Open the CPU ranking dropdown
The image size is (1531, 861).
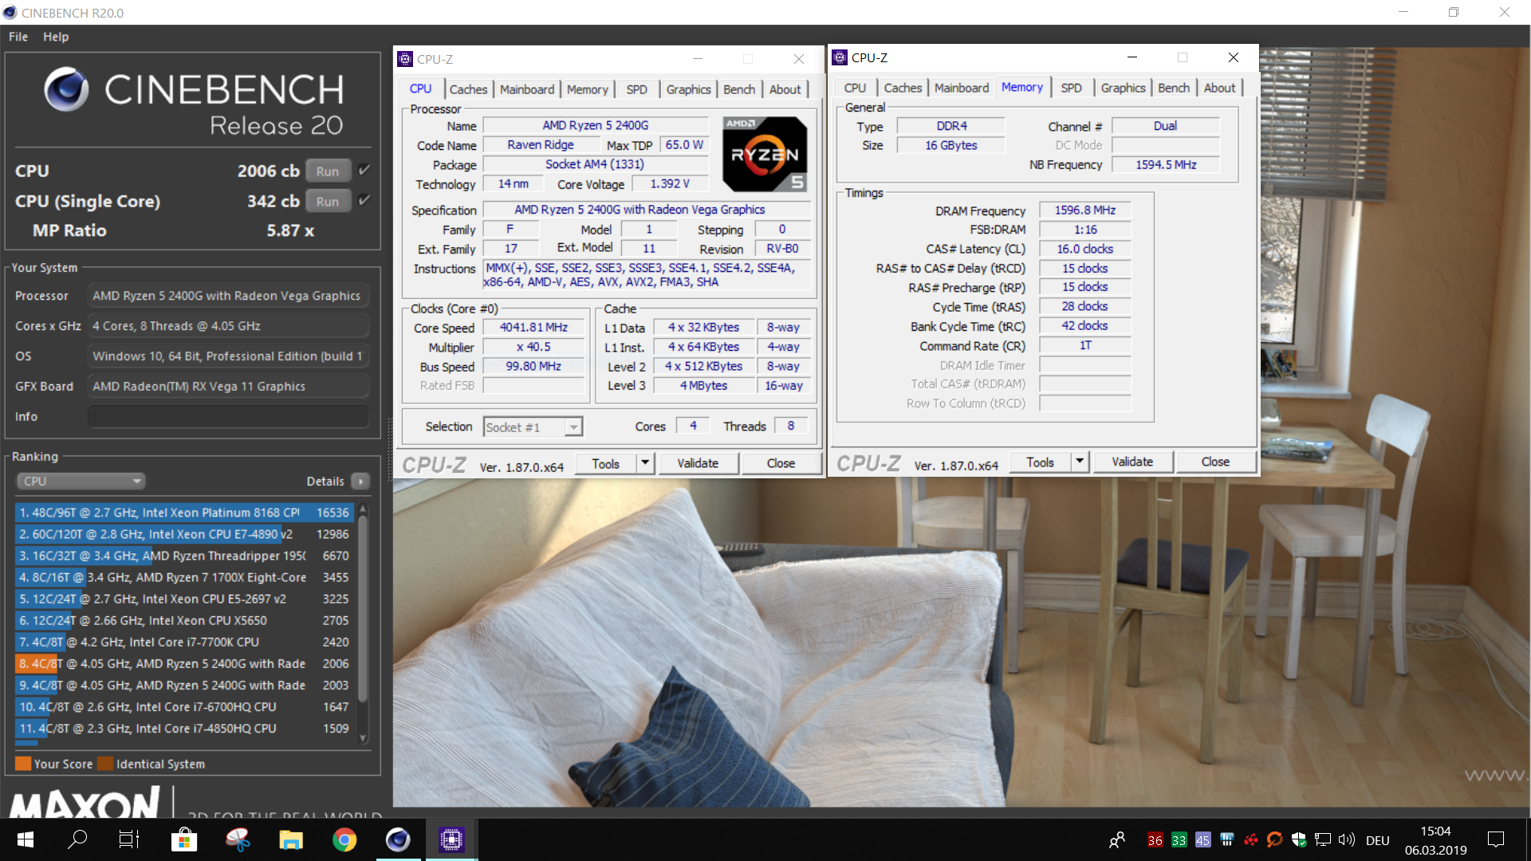coord(81,481)
